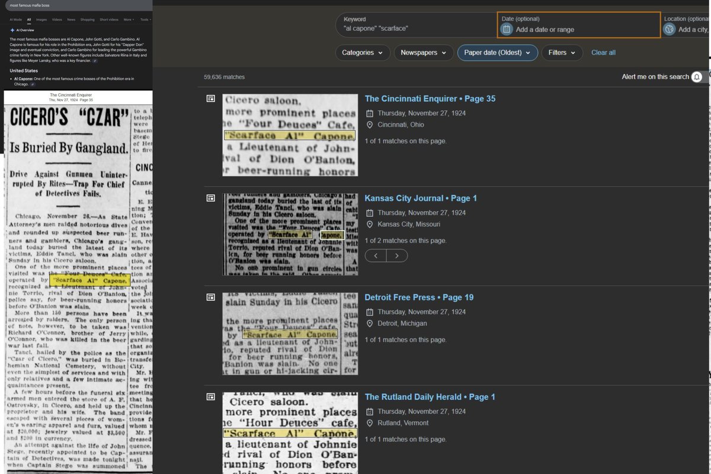This screenshot has width=711, height=474.
Task: Switch to Short videos tab in Google search
Action: point(109,20)
